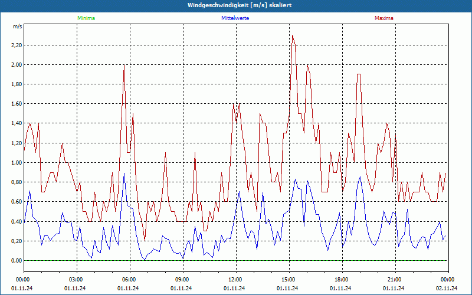This screenshot has height=295, width=472.
Task: Select the red Maxima legend label
Action: [384, 18]
